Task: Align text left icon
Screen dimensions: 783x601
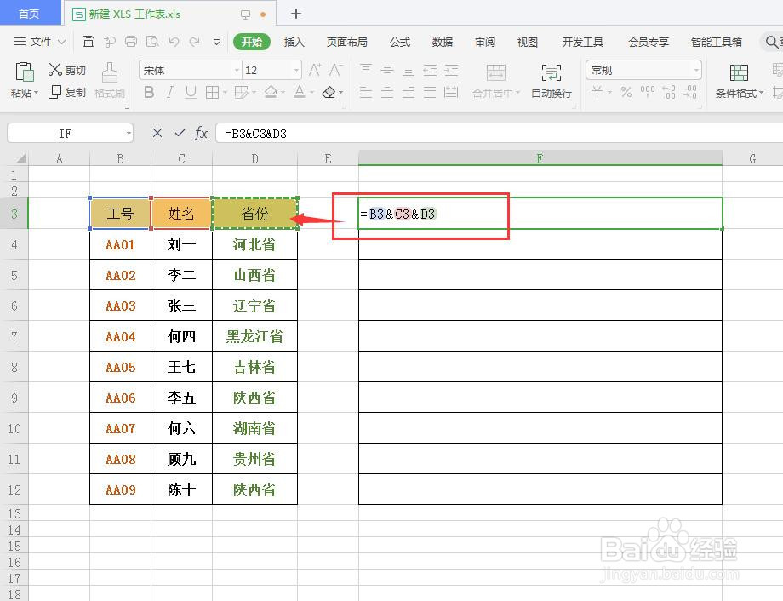Action: (x=366, y=92)
